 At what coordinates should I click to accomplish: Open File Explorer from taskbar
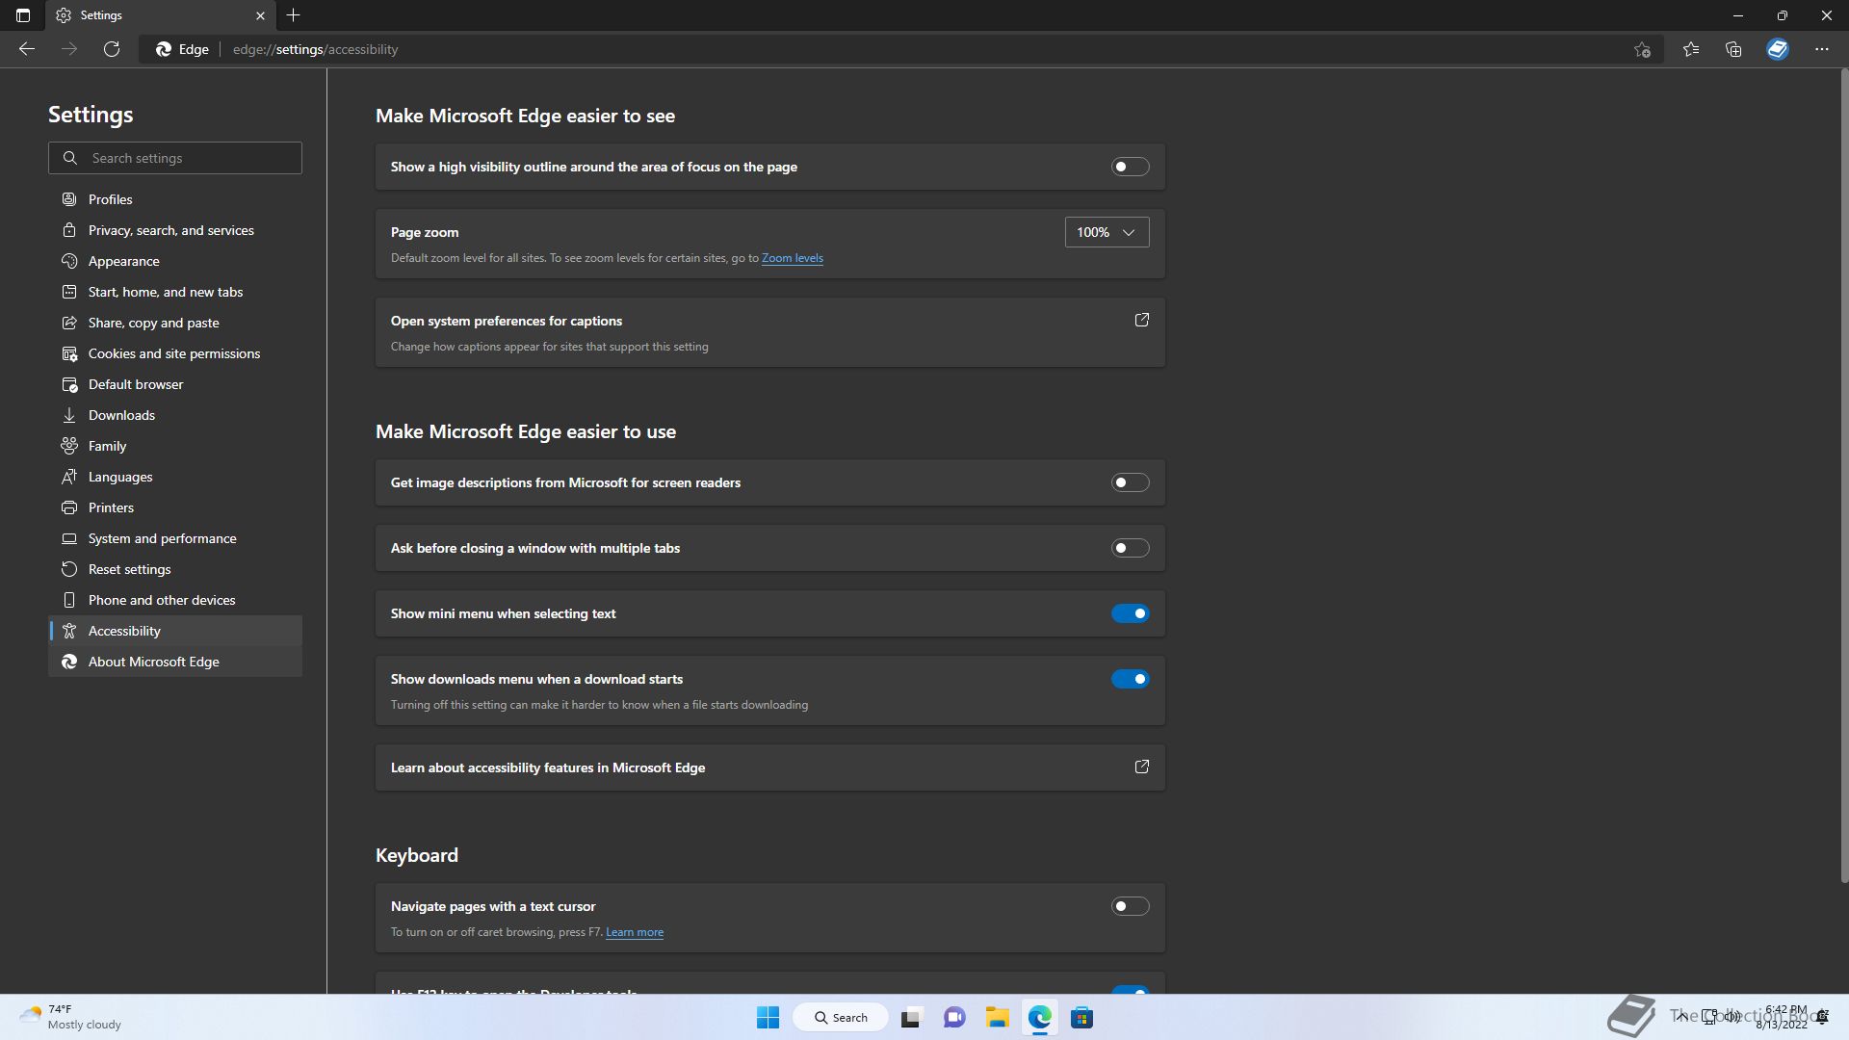997,1018
